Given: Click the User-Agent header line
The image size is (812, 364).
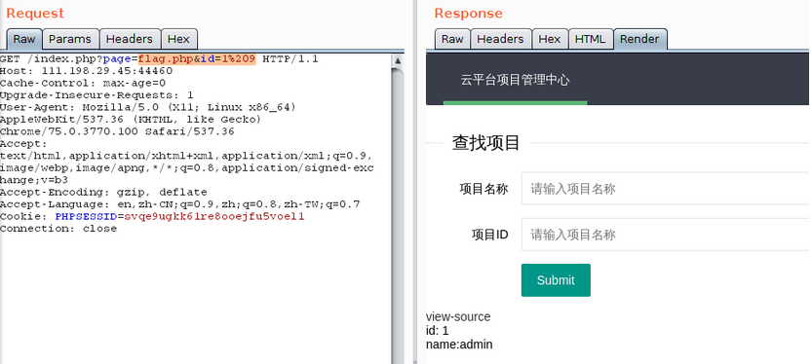Looking at the screenshot, I should point(147,107).
